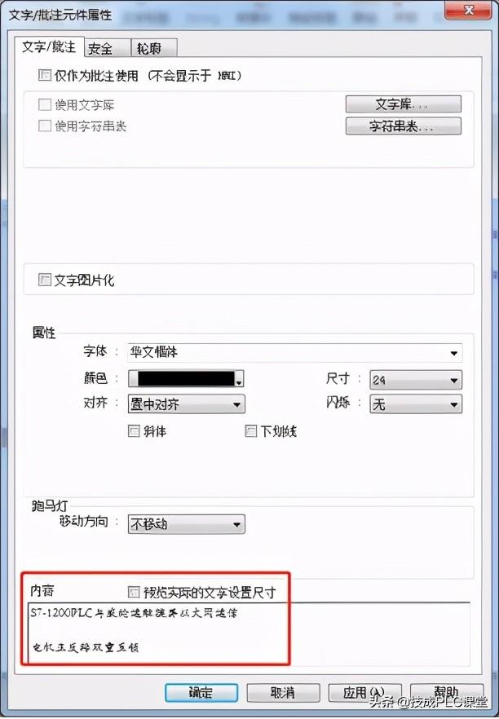
Task: Close the 文字/批注元件属性 dialog
Action: pyautogui.click(x=468, y=10)
